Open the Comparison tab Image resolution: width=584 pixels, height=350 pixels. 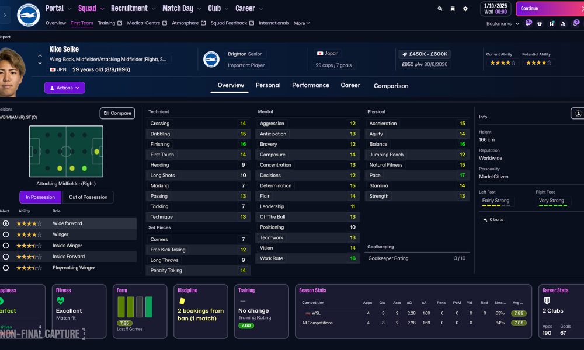coord(391,86)
